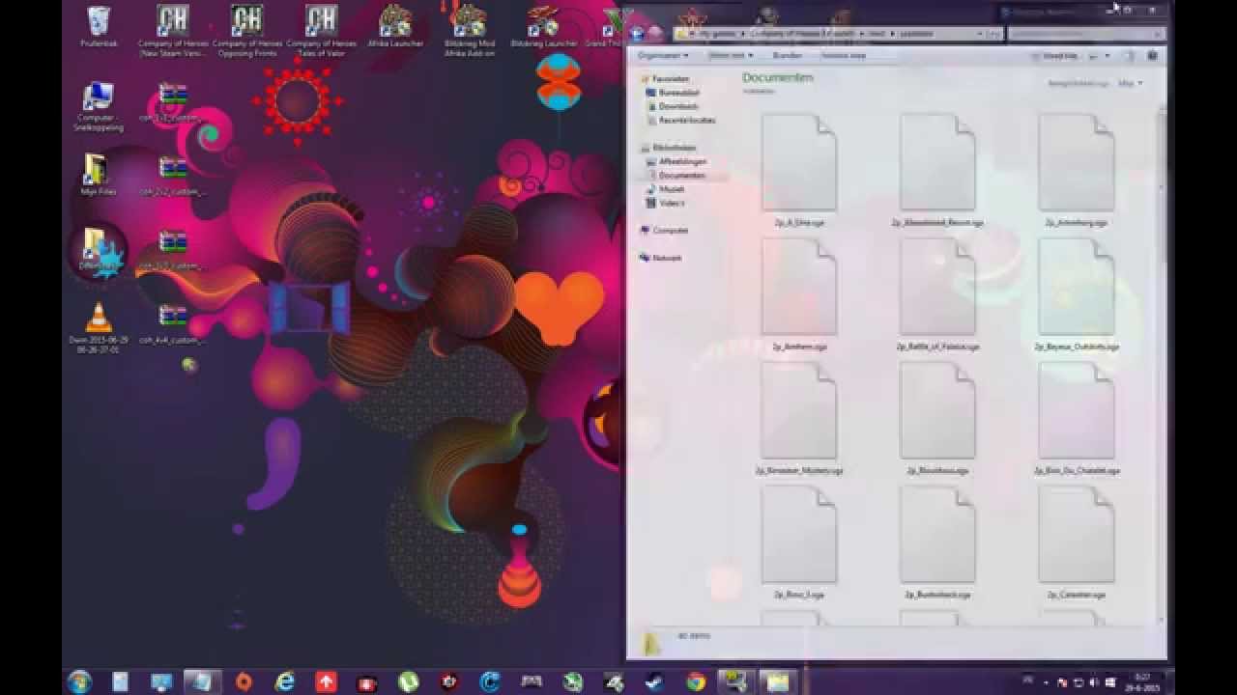This screenshot has height=695, width=1237.
Task: Select Downloads in the navigation pane
Action: pyautogui.click(x=678, y=106)
